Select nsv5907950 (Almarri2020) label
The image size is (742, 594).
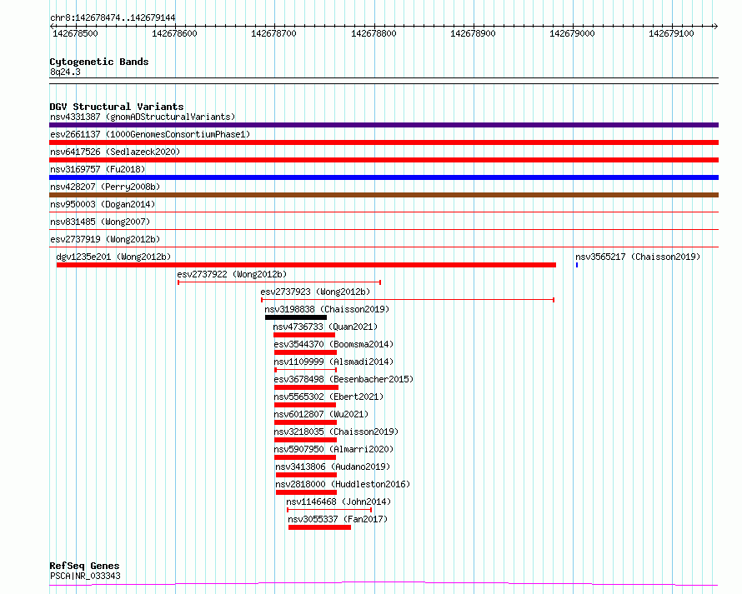pos(333,449)
